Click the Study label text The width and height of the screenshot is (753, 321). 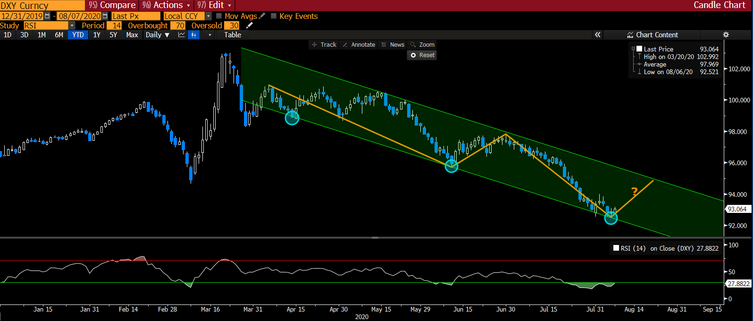9,25
